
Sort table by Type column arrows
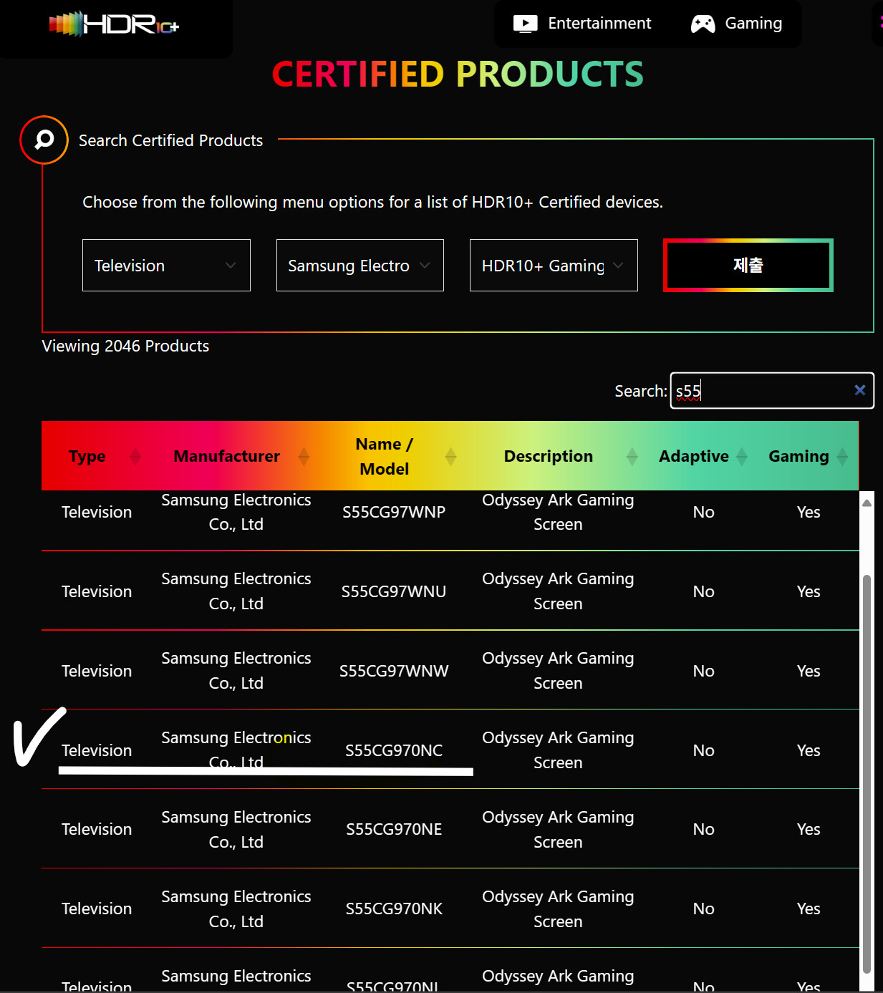point(135,456)
